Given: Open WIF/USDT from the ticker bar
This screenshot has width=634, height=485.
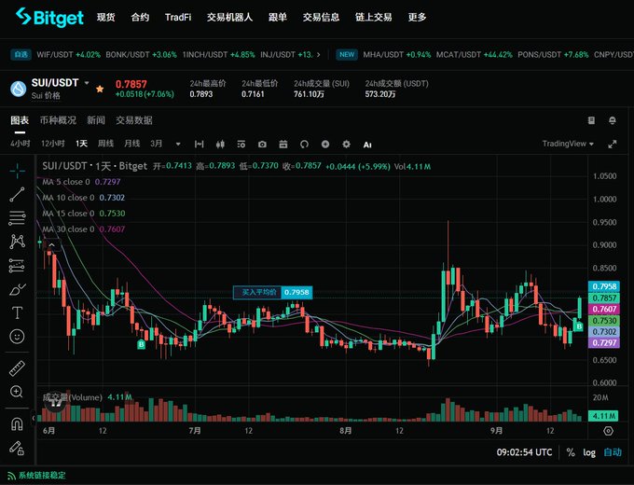Looking at the screenshot, I should 68,55.
